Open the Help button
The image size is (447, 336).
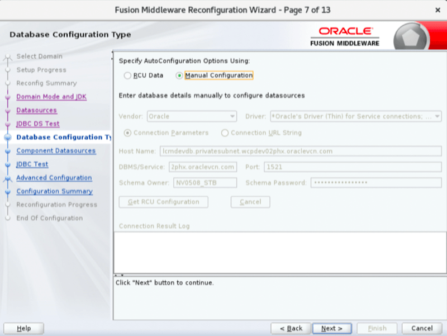click(23, 328)
